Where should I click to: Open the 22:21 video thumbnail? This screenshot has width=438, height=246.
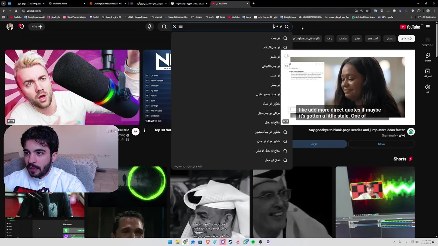click(72, 87)
